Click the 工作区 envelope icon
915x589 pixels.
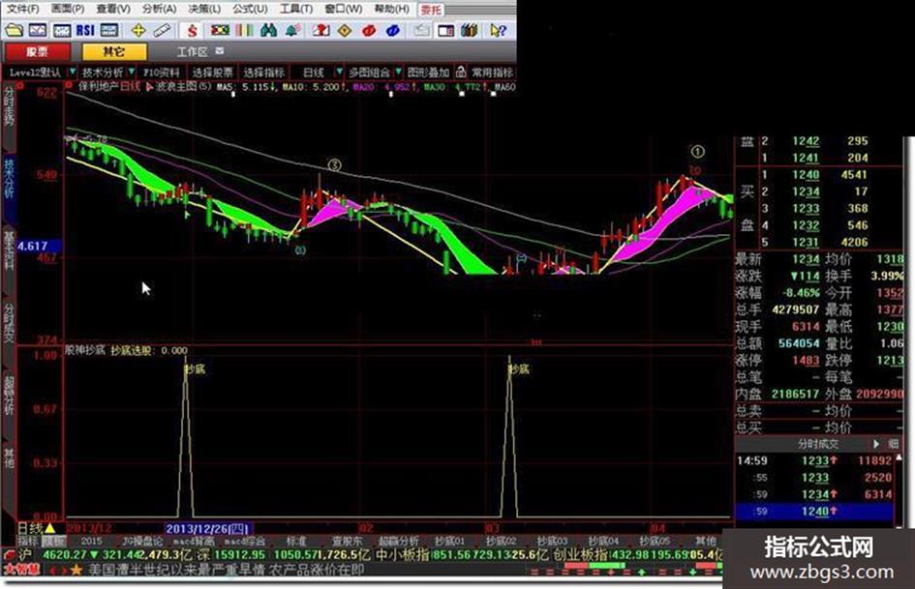coord(220,51)
